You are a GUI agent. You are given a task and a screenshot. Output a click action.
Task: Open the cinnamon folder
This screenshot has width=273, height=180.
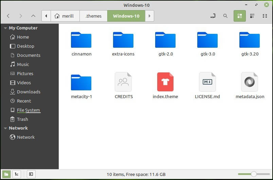pos(81,40)
